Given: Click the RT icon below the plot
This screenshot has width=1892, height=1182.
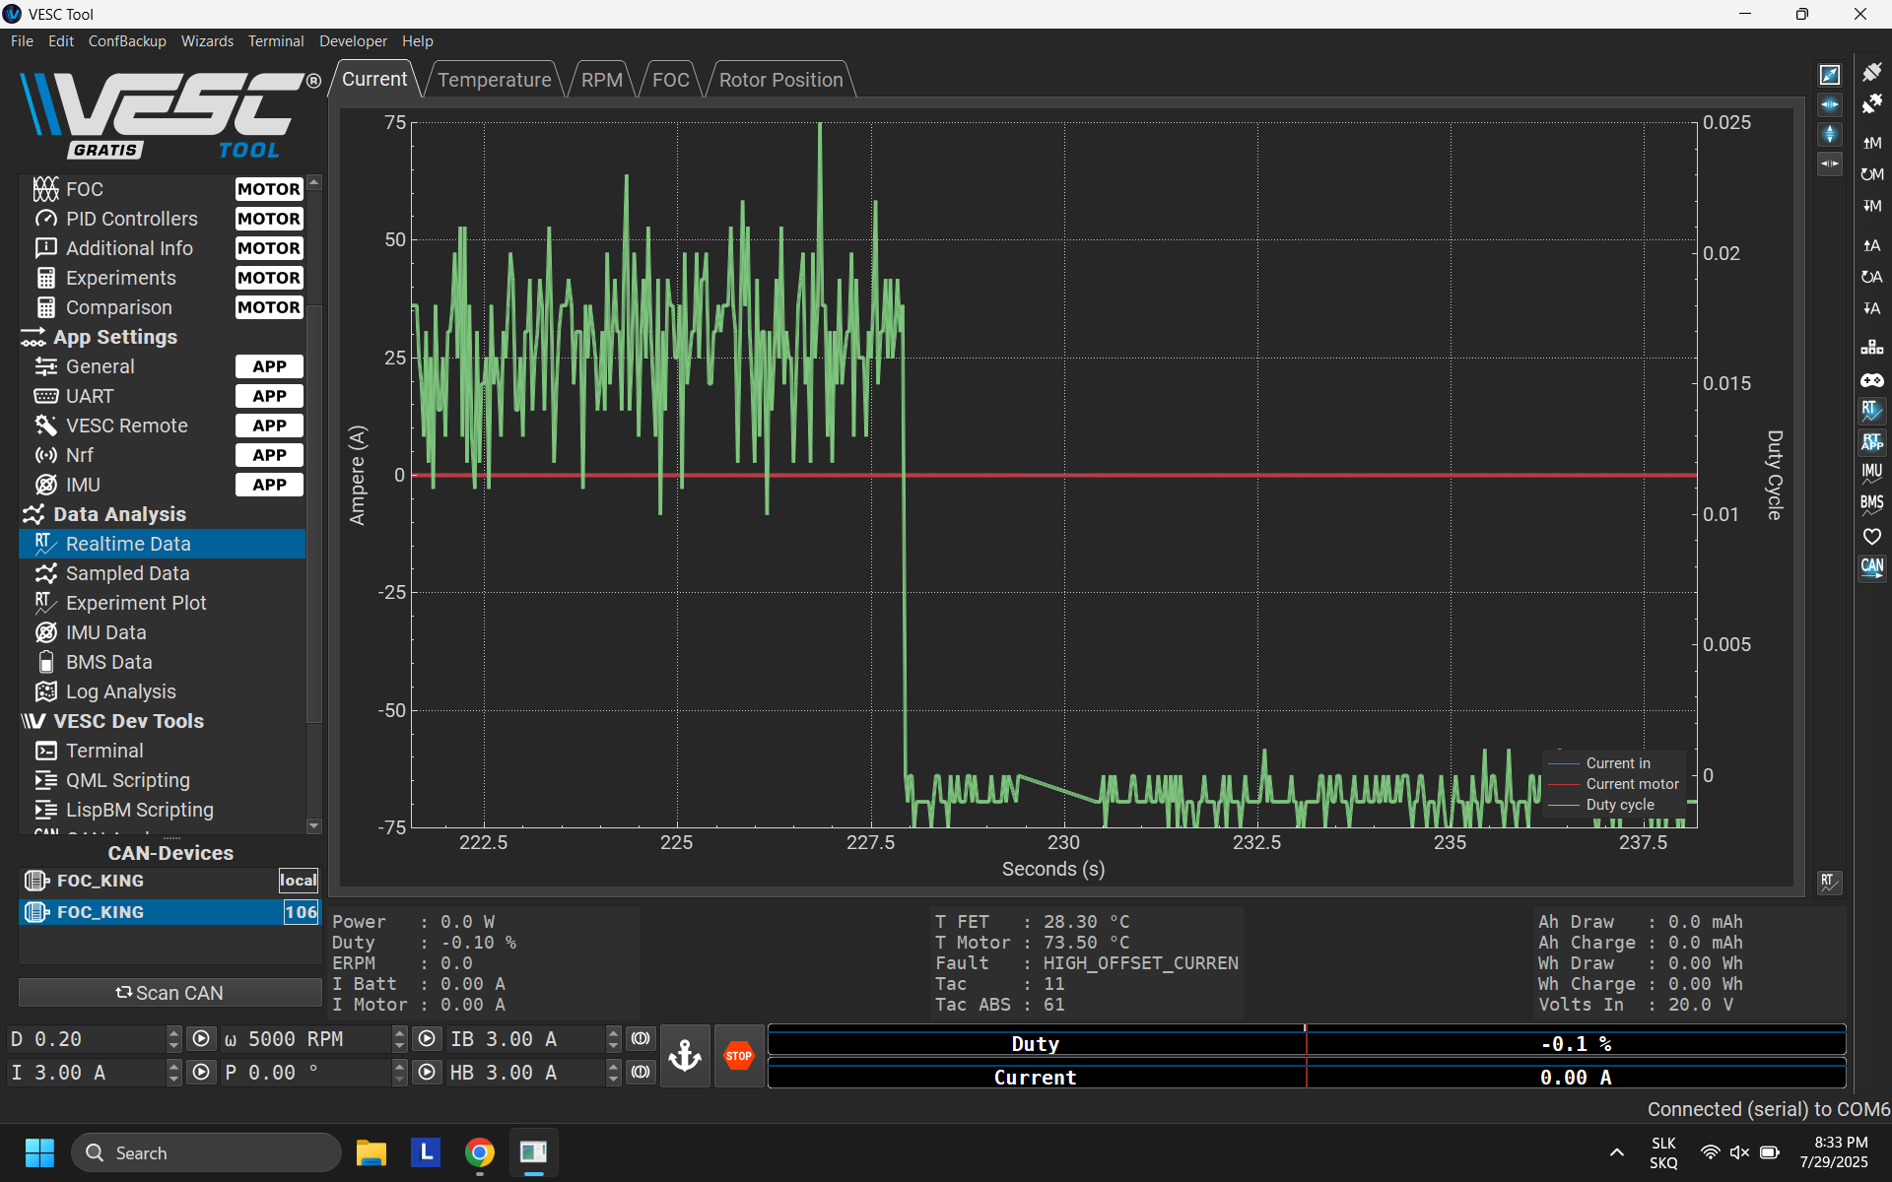Looking at the screenshot, I should (x=1830, y=883).
